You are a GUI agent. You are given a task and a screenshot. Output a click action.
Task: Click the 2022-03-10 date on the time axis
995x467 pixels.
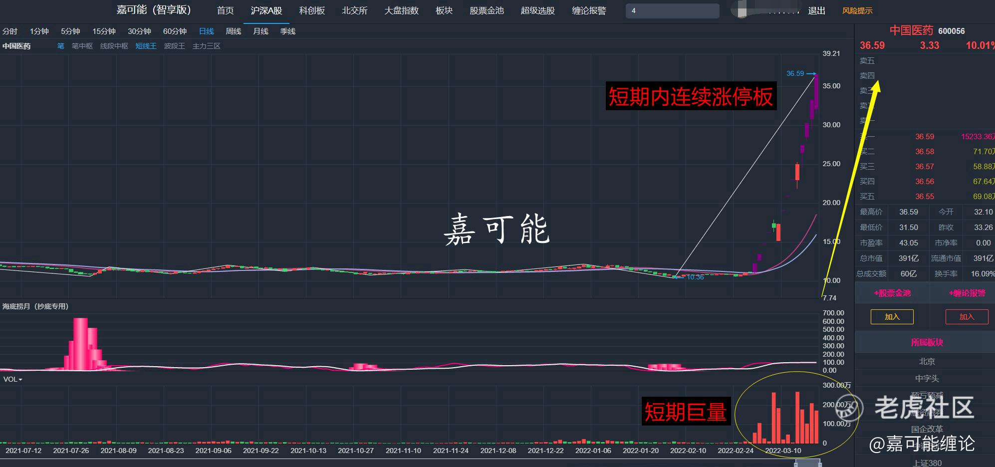(x=783, y=451)
